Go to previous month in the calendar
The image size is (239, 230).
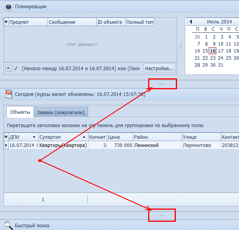(x=191, y=22)
